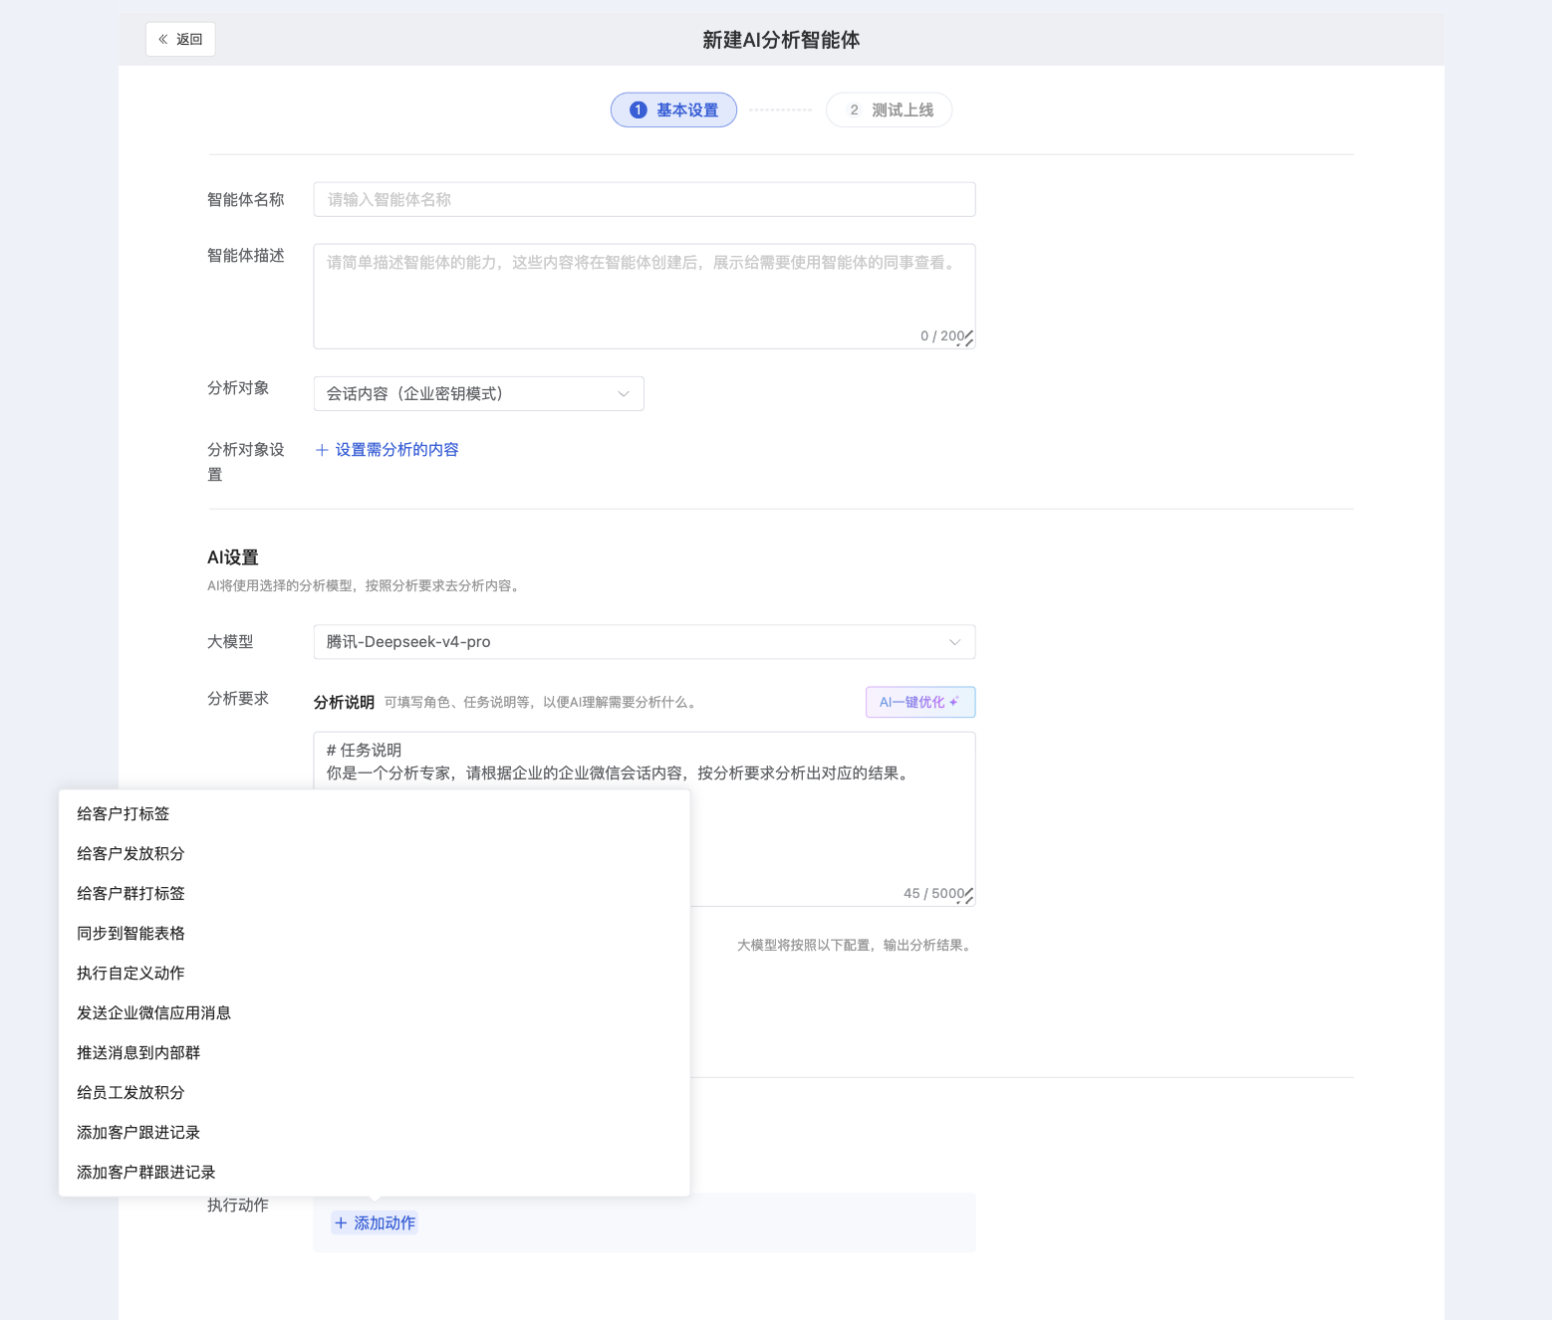Screen dimensions: 1552x1320
Task: Choose 执行自定义动作 menu item
Action: [x=375, y=974]
